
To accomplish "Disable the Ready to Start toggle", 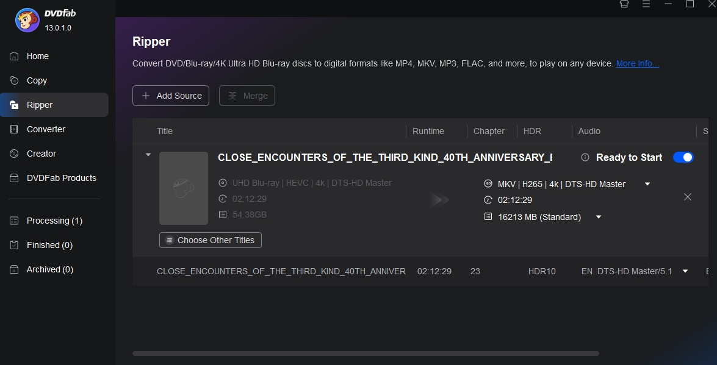I will pyautogui.click(x=683, y=157).
